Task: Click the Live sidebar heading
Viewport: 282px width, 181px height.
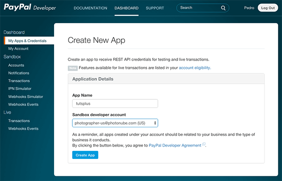Action: coord(7,112)
